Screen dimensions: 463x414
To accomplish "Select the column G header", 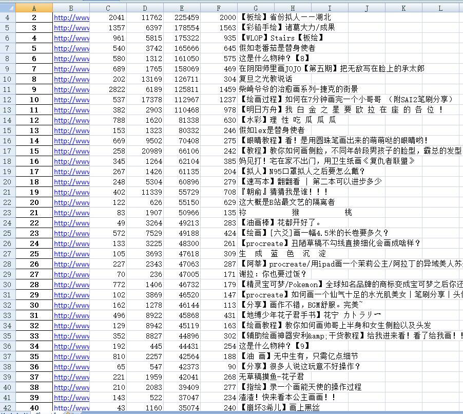I will 256,8.
